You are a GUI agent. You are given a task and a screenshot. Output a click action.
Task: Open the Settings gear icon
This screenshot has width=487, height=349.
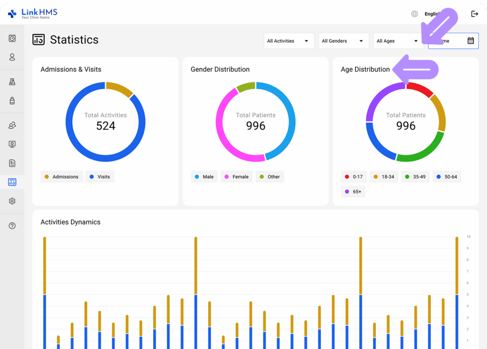12,201
